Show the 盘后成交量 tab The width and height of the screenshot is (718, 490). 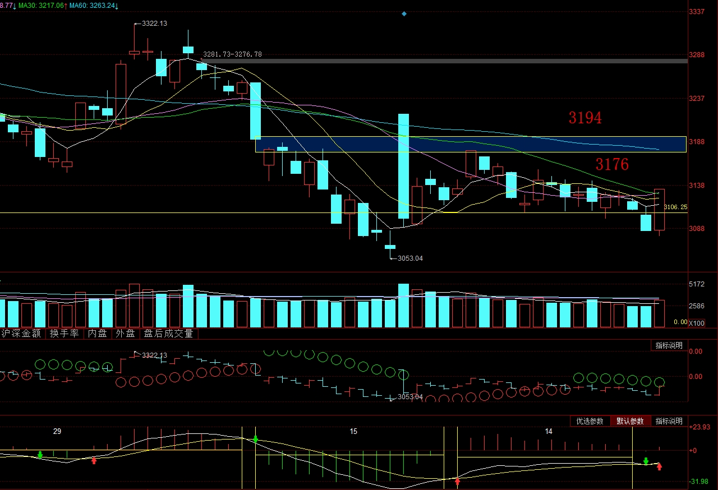coord(168,333)
